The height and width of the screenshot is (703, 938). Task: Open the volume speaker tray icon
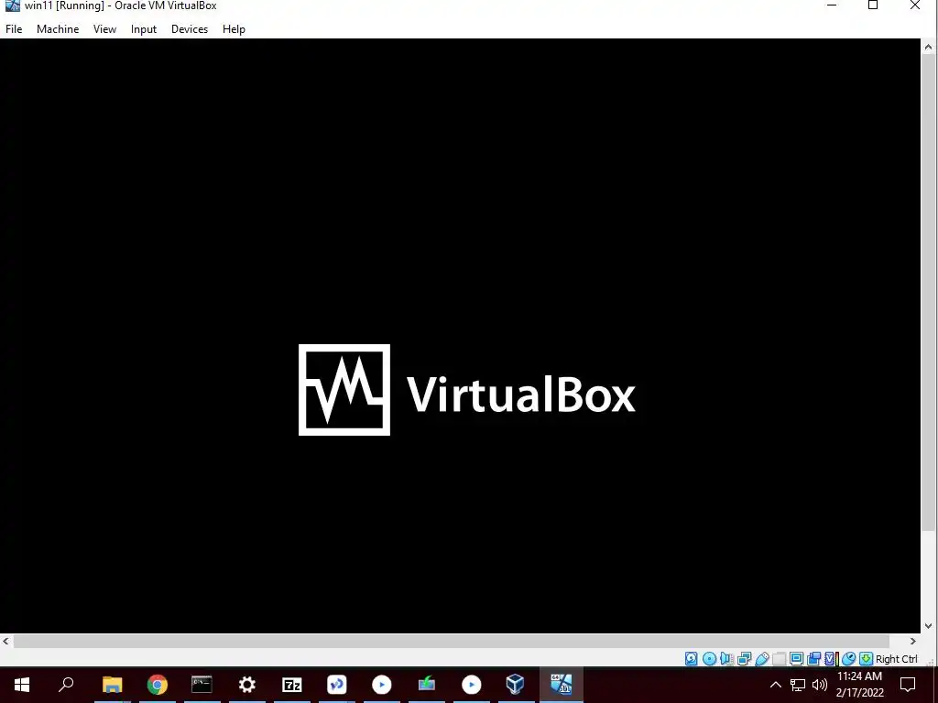tap(820, 685)
